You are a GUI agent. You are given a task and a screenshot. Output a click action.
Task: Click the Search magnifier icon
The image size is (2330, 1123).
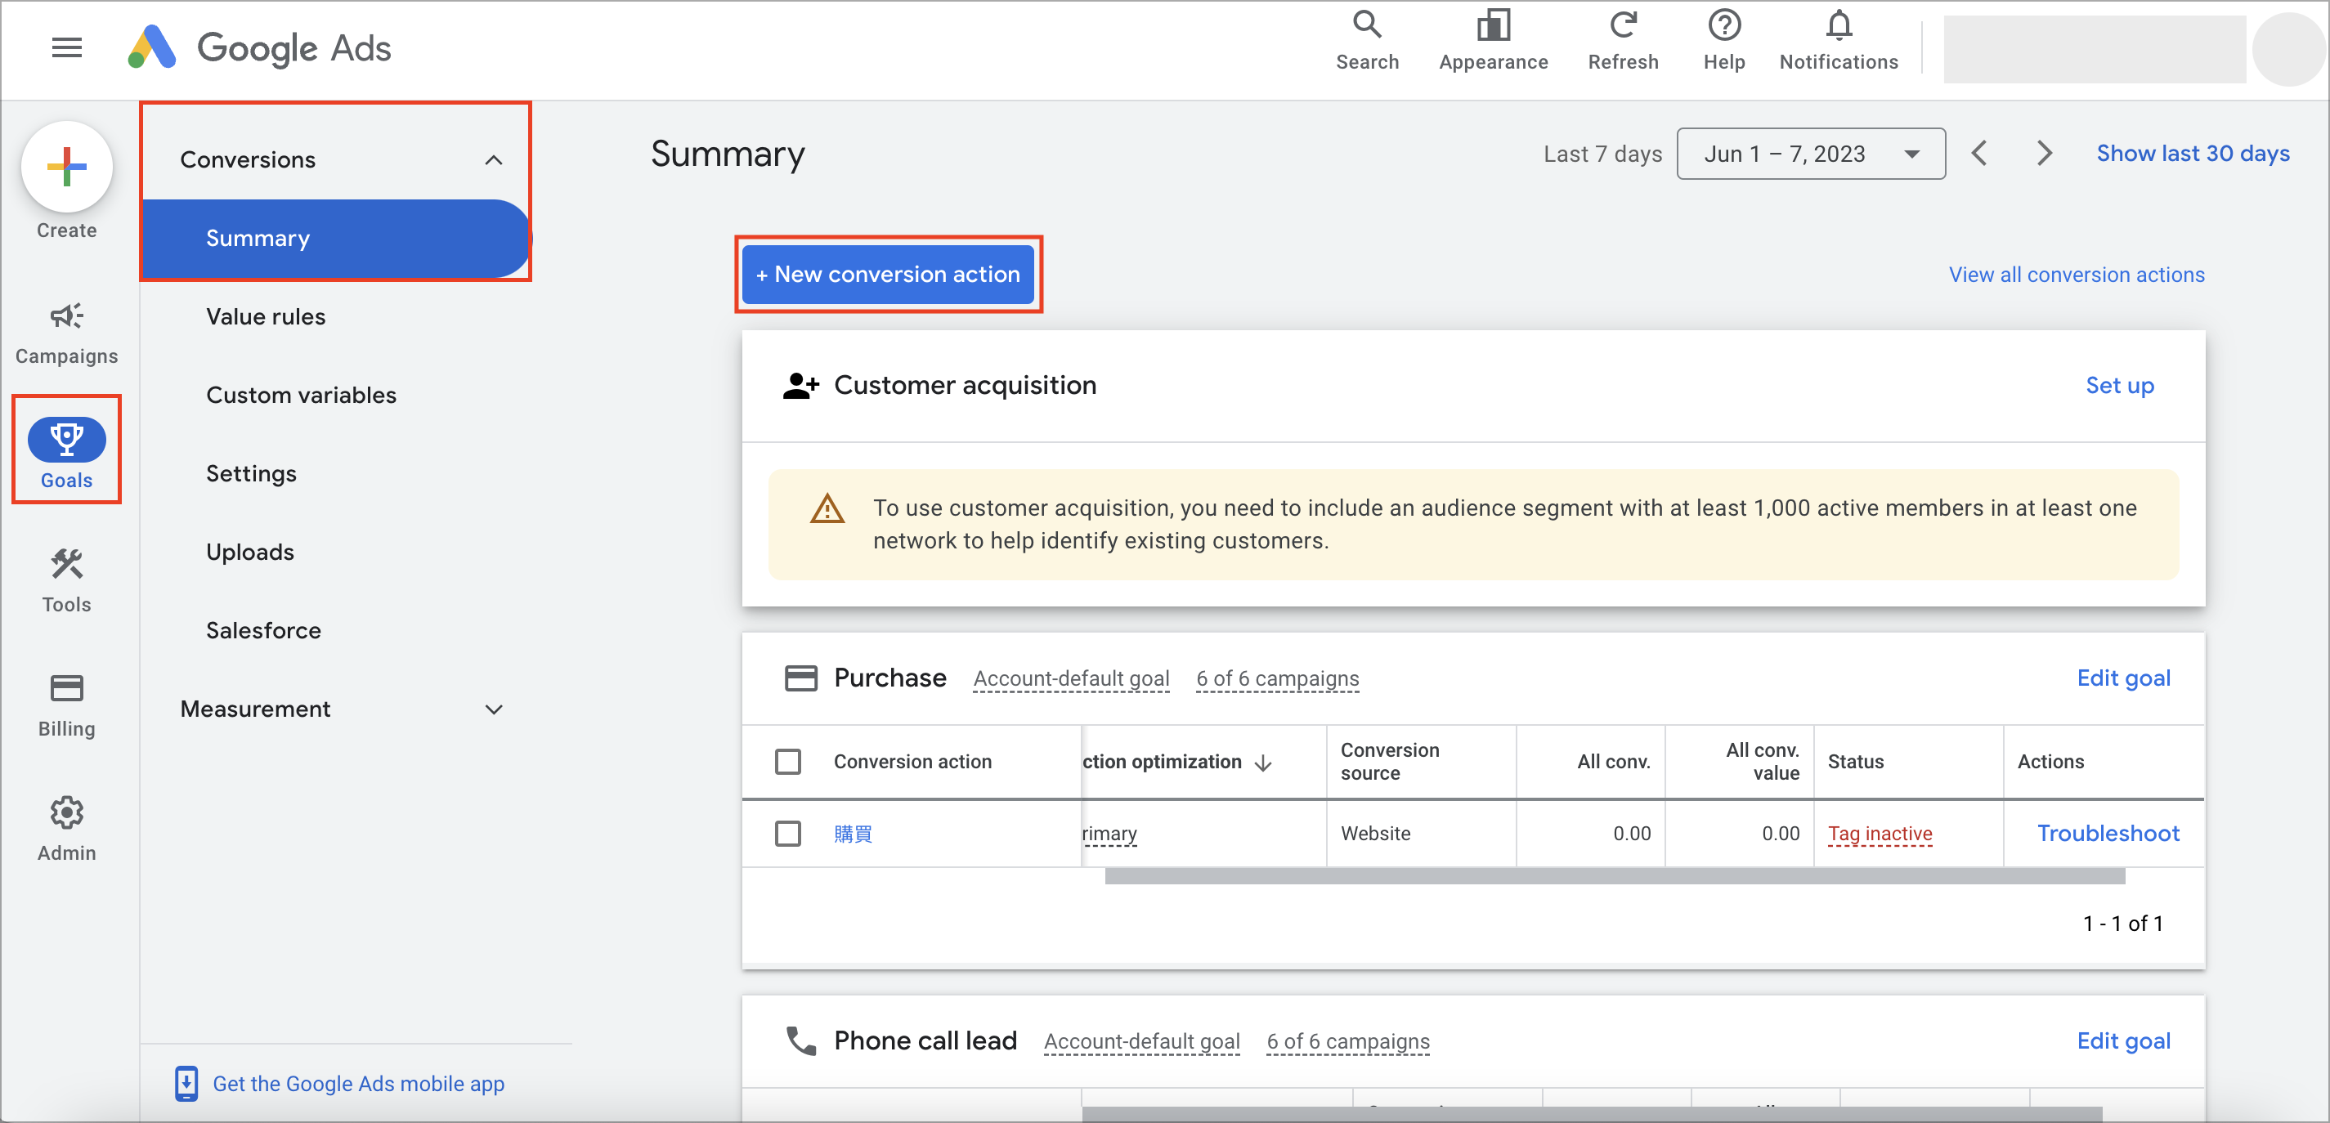tap(1367, 25)
